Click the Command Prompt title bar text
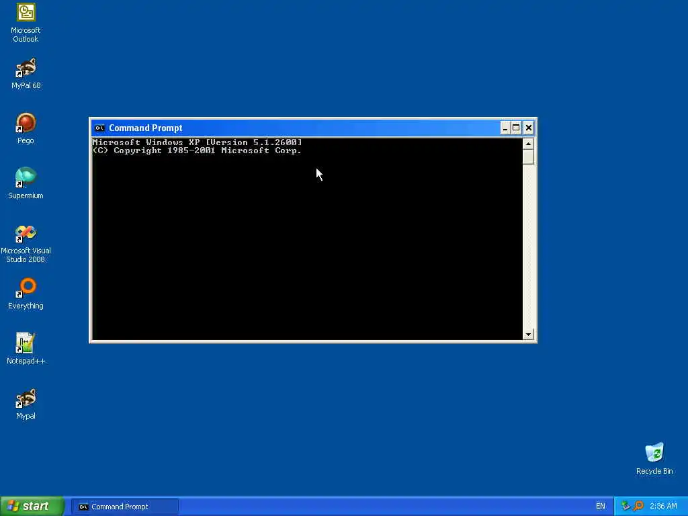The width and height of the screenshot is (688, 516). tap(146, 128)
